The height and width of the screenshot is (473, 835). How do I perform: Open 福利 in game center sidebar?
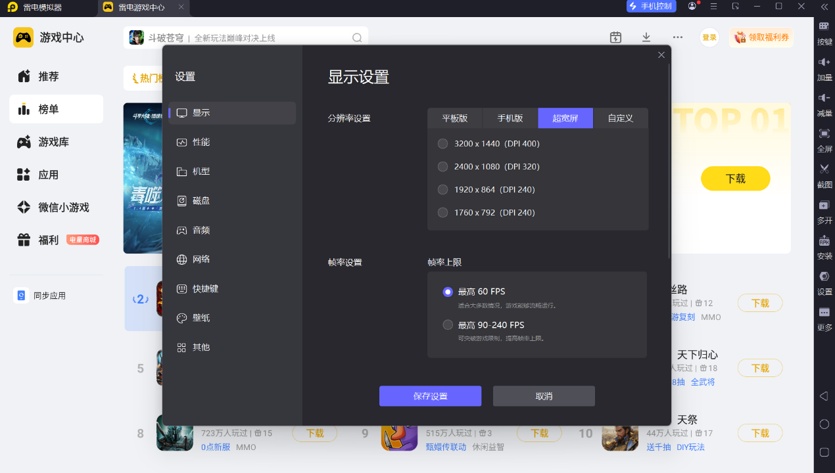tap(56, 240)
